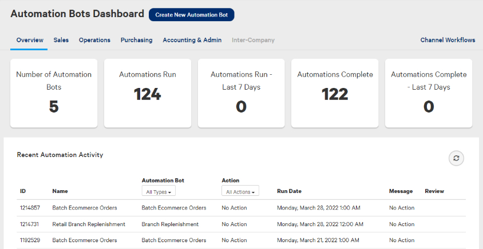The image size is (483, 249).
Task: Open the All Types dropdown filter
Action: 159,192
